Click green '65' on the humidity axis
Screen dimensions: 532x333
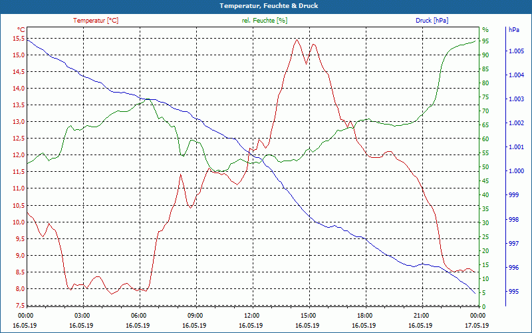(485, 125)
